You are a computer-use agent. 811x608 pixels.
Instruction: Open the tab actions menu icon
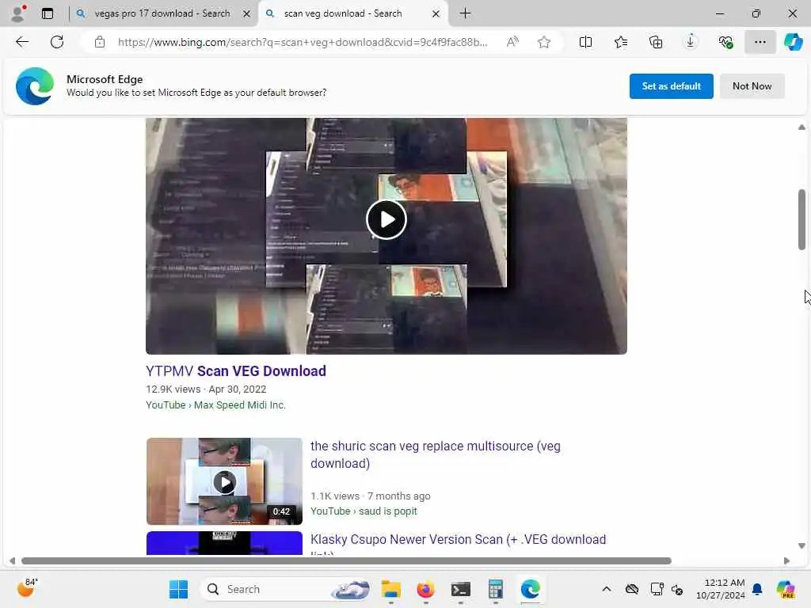tap(48, 13)
